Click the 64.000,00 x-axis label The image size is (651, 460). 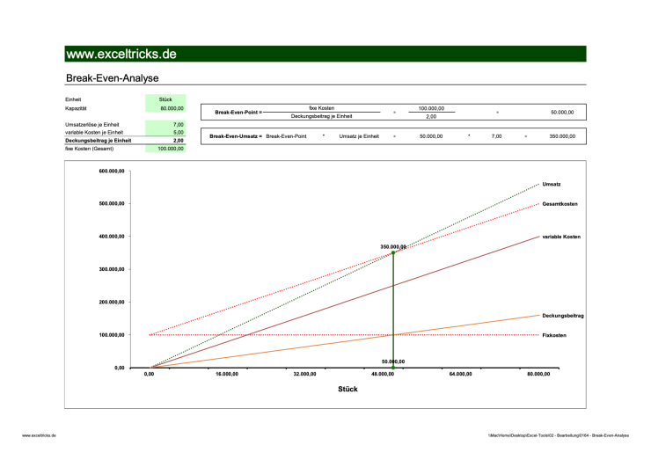tap(460, 374)
